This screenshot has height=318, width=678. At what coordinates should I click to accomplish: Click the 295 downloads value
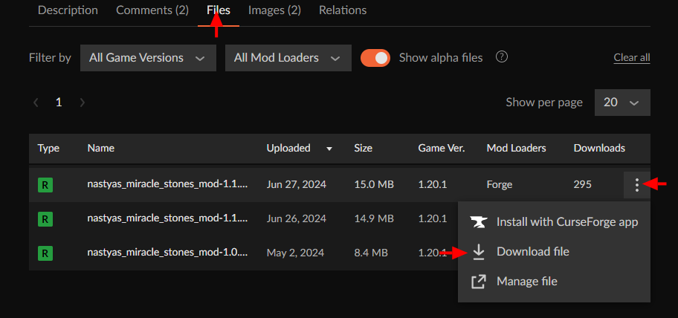582,185
